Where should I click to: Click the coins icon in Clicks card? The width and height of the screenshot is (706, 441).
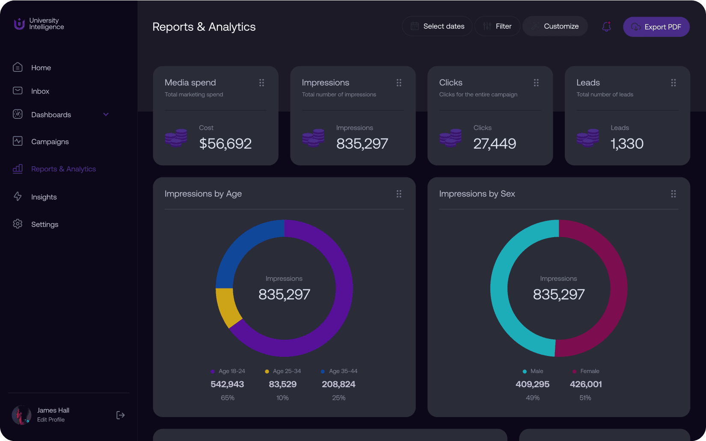[451, 138]
